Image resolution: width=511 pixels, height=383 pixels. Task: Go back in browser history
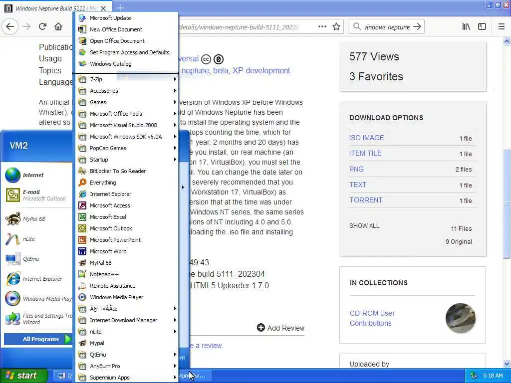tap(10, 27)
